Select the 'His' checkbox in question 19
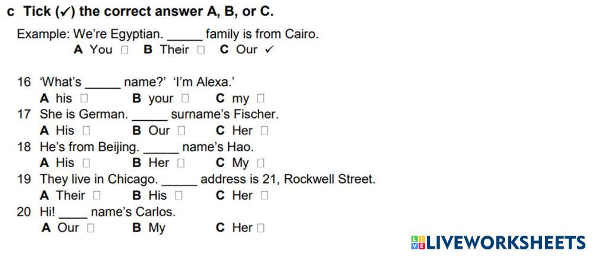Viewport: 593px width, 257px height. click(x=178, y=195)
